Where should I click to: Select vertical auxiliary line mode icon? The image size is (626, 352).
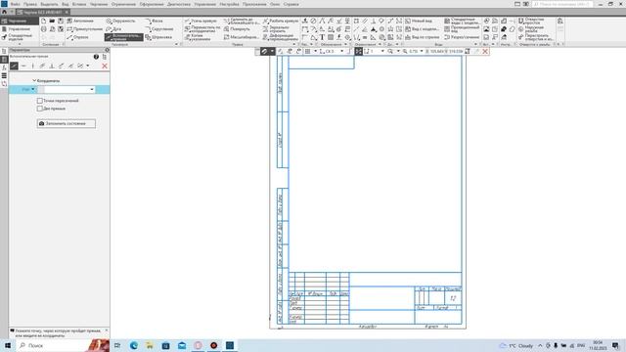point(32,66)
